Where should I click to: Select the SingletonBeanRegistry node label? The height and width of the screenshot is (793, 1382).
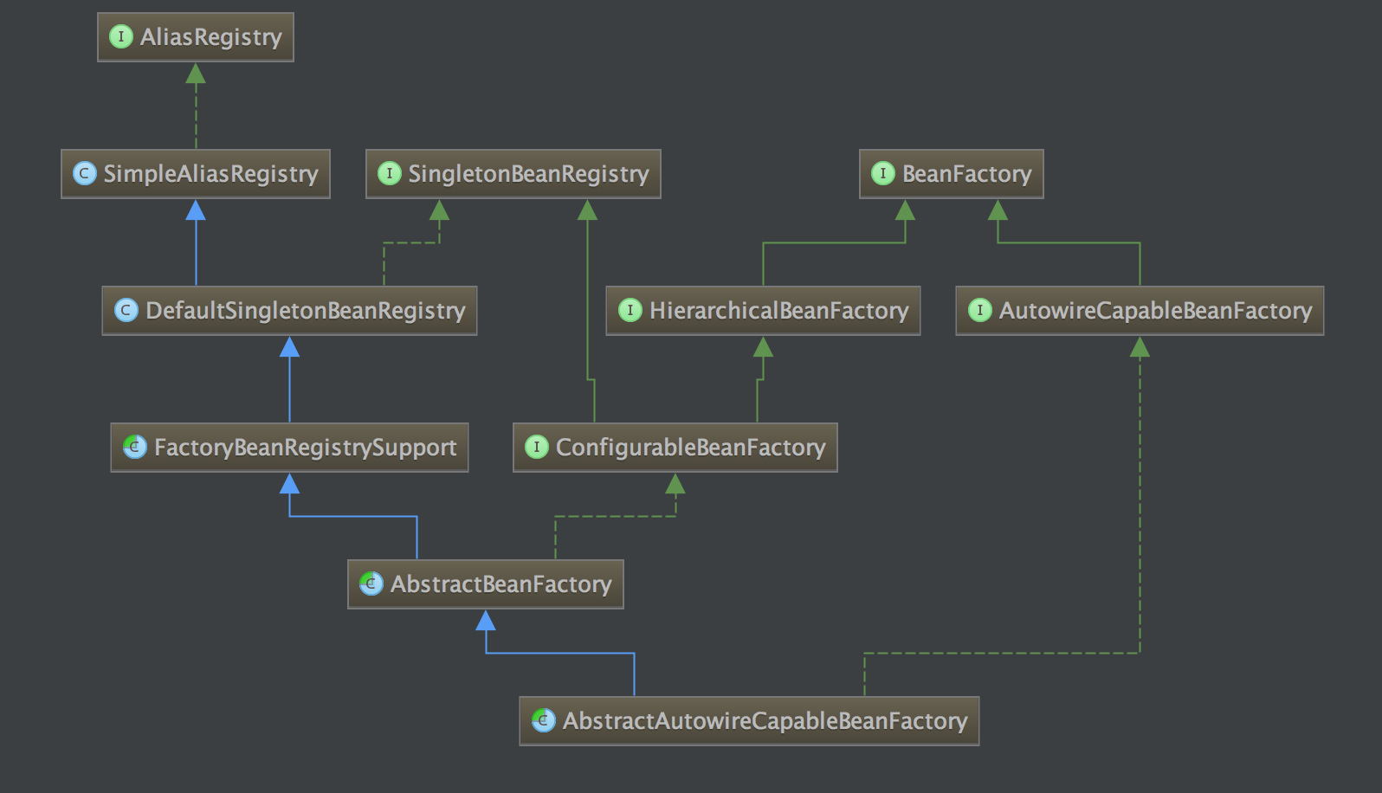pos(528,174)
